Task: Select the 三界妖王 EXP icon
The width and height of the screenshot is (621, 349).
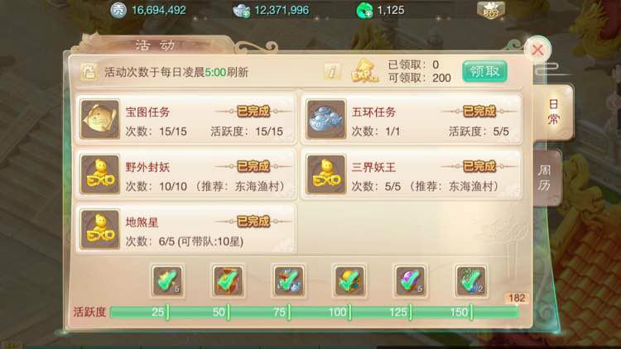Action: coord(326,174)
